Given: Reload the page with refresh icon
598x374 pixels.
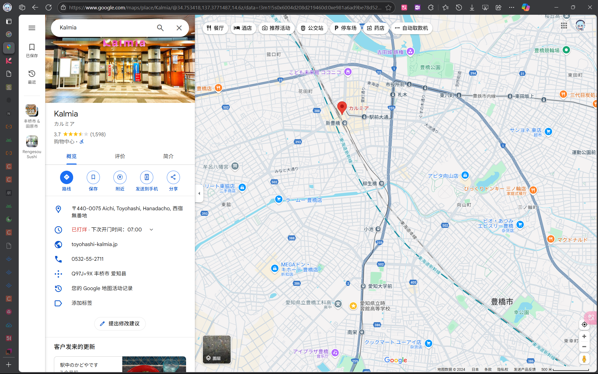Looking at the screenshot, I should [x=49, y=7].
